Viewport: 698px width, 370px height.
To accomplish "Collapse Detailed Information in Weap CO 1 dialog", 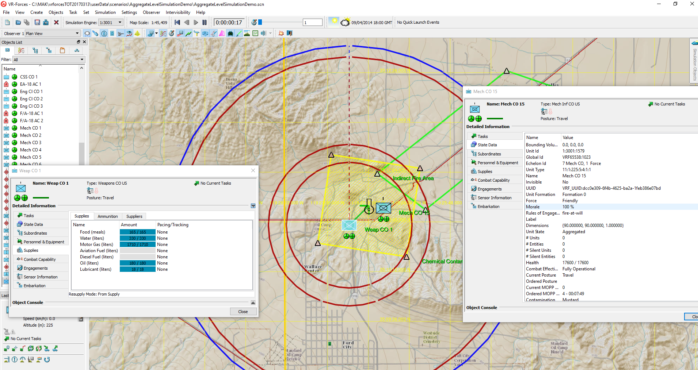I will tap(253, 206).
